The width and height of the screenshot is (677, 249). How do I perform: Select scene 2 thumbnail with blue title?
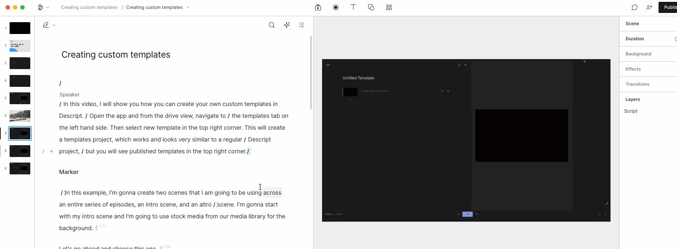(x=20, y=46)
